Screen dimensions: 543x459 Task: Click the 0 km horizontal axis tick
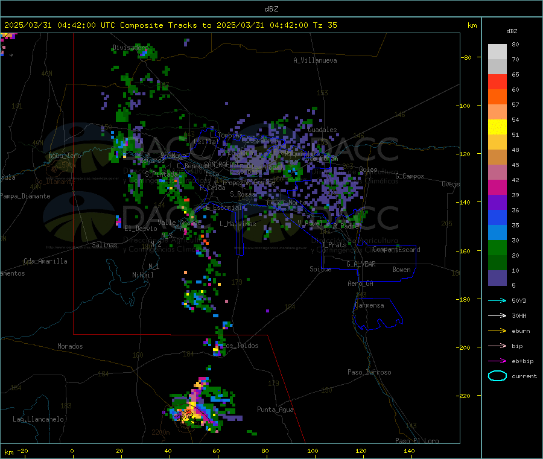pos(72,451)
